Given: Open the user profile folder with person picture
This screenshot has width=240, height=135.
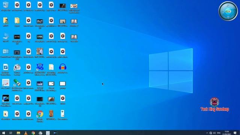Looking at the screenshot, I should (6, 22).
